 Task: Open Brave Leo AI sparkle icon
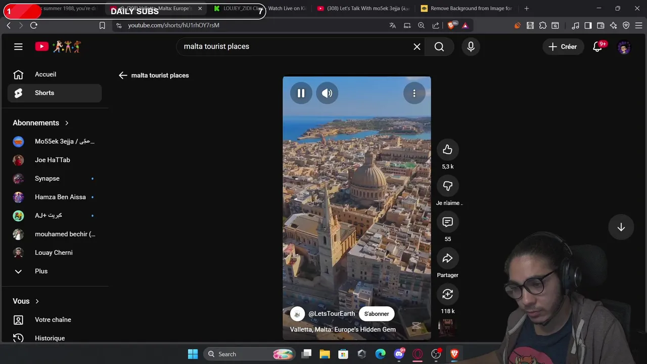613,25
